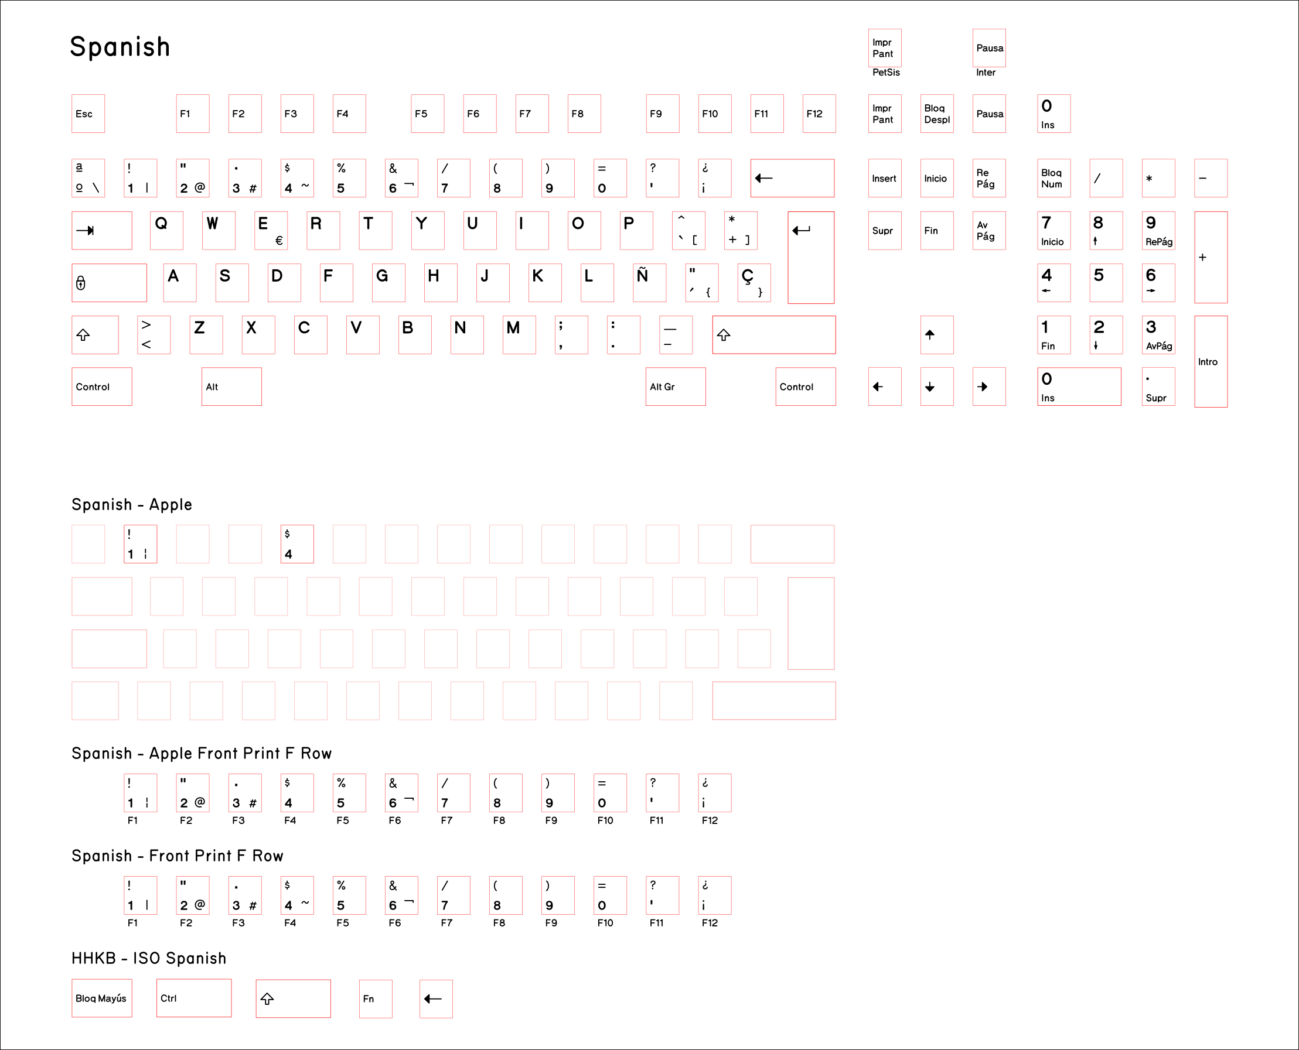The width and height of the screenshot is (1299, 1050).
Task: Click the numpad Intro key
Action: click(x=1210, y=362)
